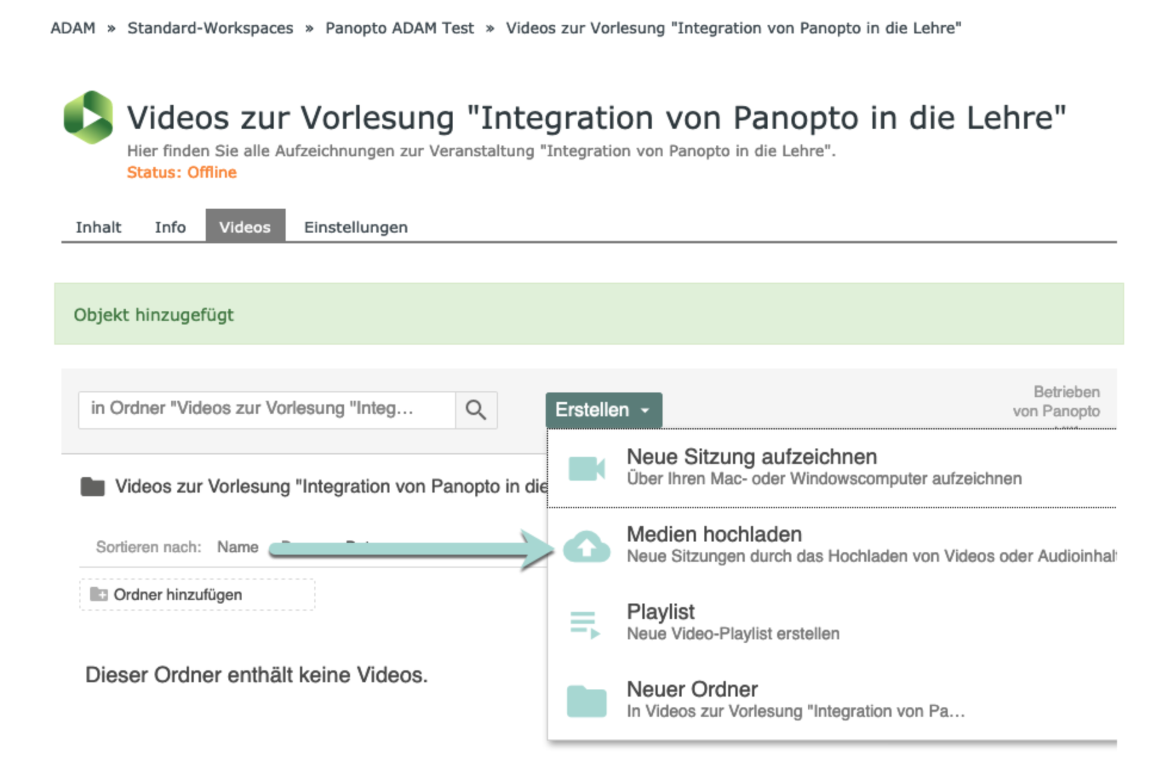Click the magnifying glass search icon

point(475,410)
